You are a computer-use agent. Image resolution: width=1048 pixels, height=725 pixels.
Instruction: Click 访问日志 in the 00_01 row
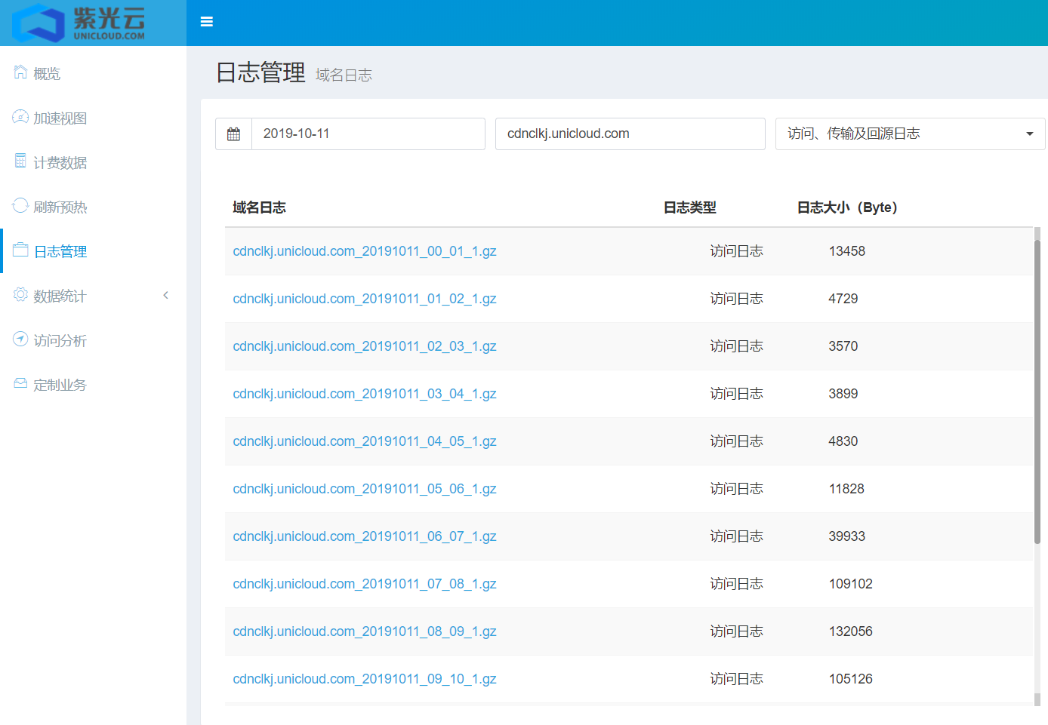pyautogui.click(x=737, y=251)
